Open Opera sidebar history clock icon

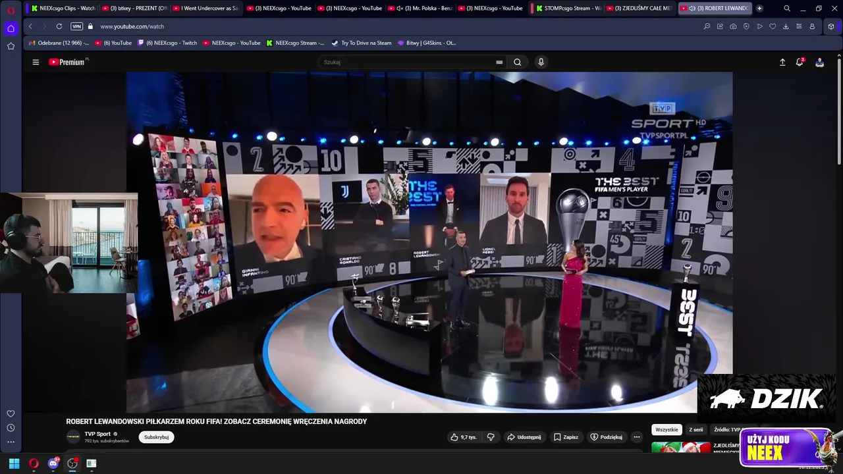(11, 428)
